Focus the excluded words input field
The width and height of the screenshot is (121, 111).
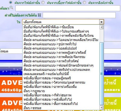pos(79,15)
